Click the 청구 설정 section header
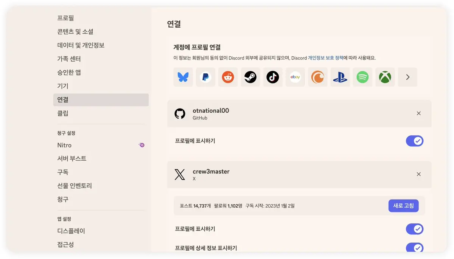Viewport: 454px width, 259px height. tap(66, 133)
